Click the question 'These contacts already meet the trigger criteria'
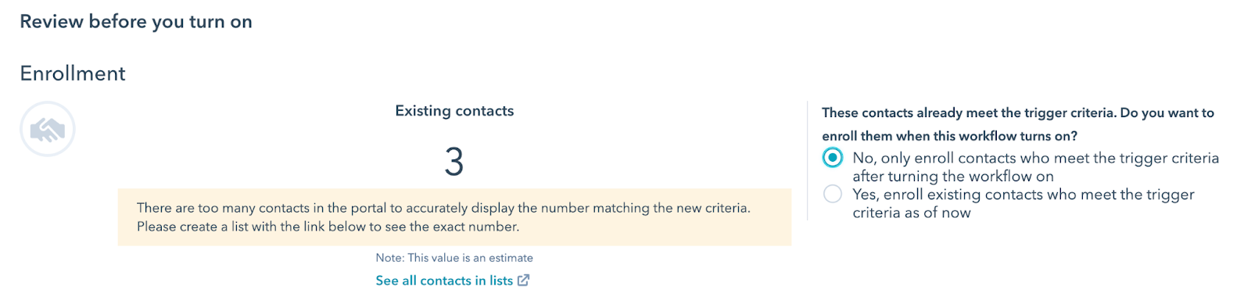 (x=970, y=113)
